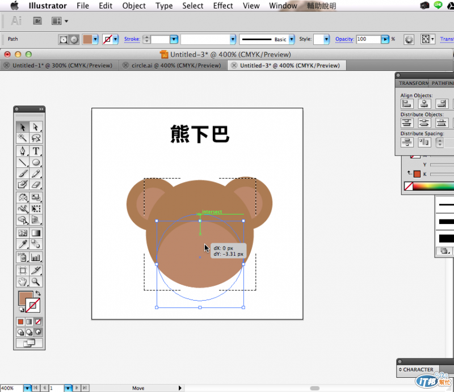The width and height of the screenshot is (454, 392).
Task: Select the Zoom tool
Action: 36,281
